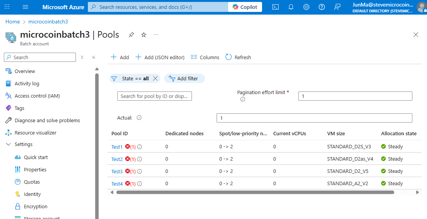This screenshot has height=219, width=427.
Task: Close the Pools blade
Action: click(415, 35)
